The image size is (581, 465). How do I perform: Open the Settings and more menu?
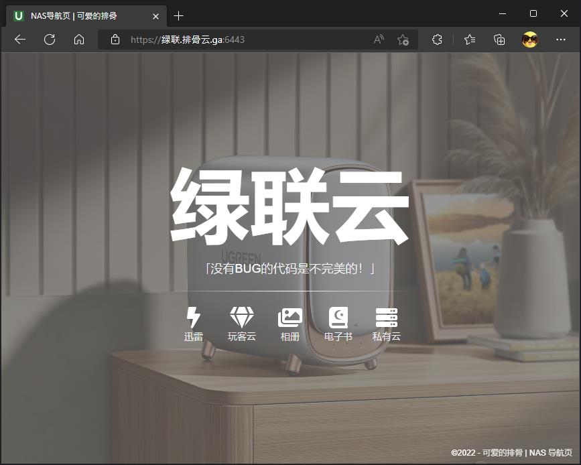pyautogui.click(x=561, y=40)
